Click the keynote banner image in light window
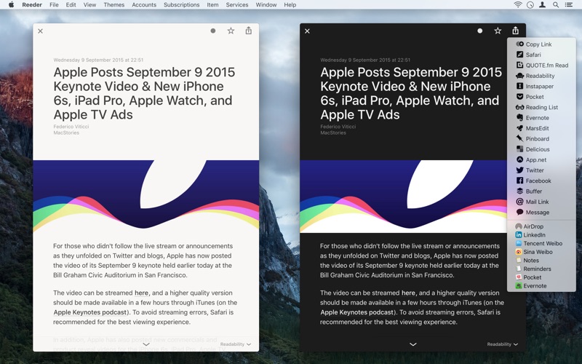This screenshot has width=582, height=364. pyautogui.click(x=145, y=195)
